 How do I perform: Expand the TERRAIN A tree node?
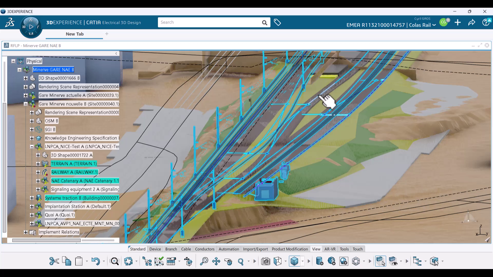[x=38, y=164]
